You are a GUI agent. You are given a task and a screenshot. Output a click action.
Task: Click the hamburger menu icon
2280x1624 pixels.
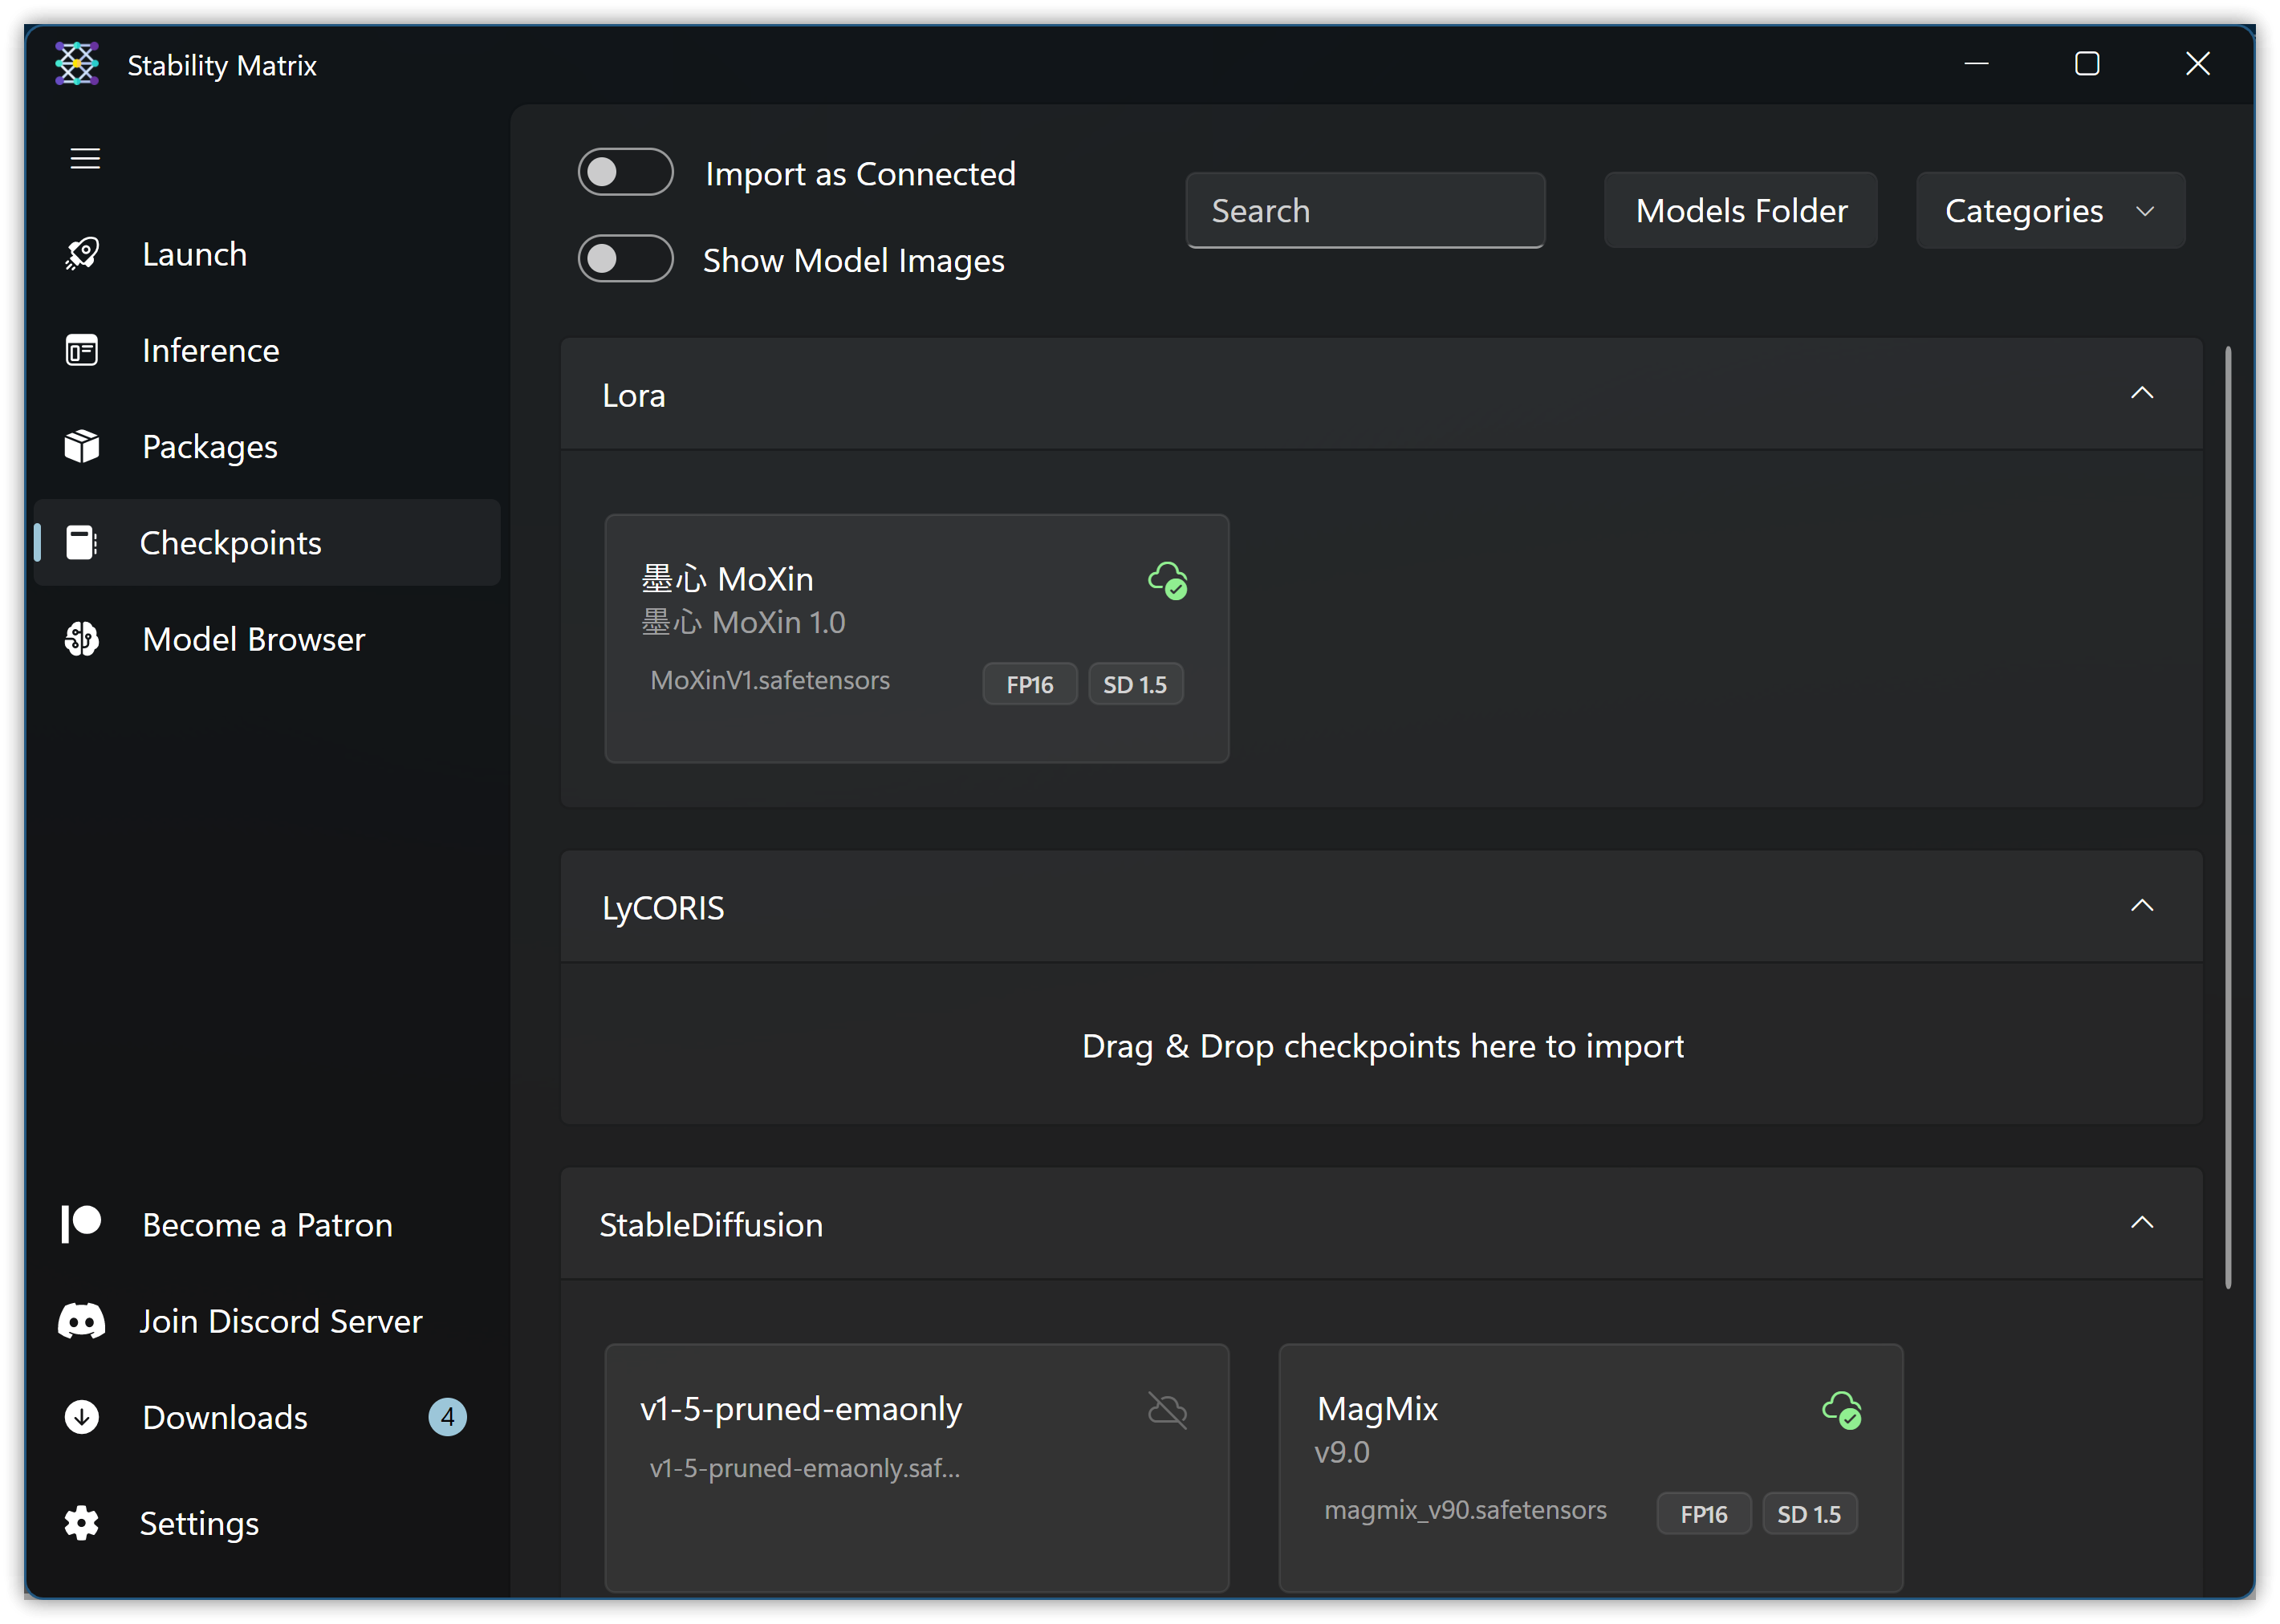(85, 158)
